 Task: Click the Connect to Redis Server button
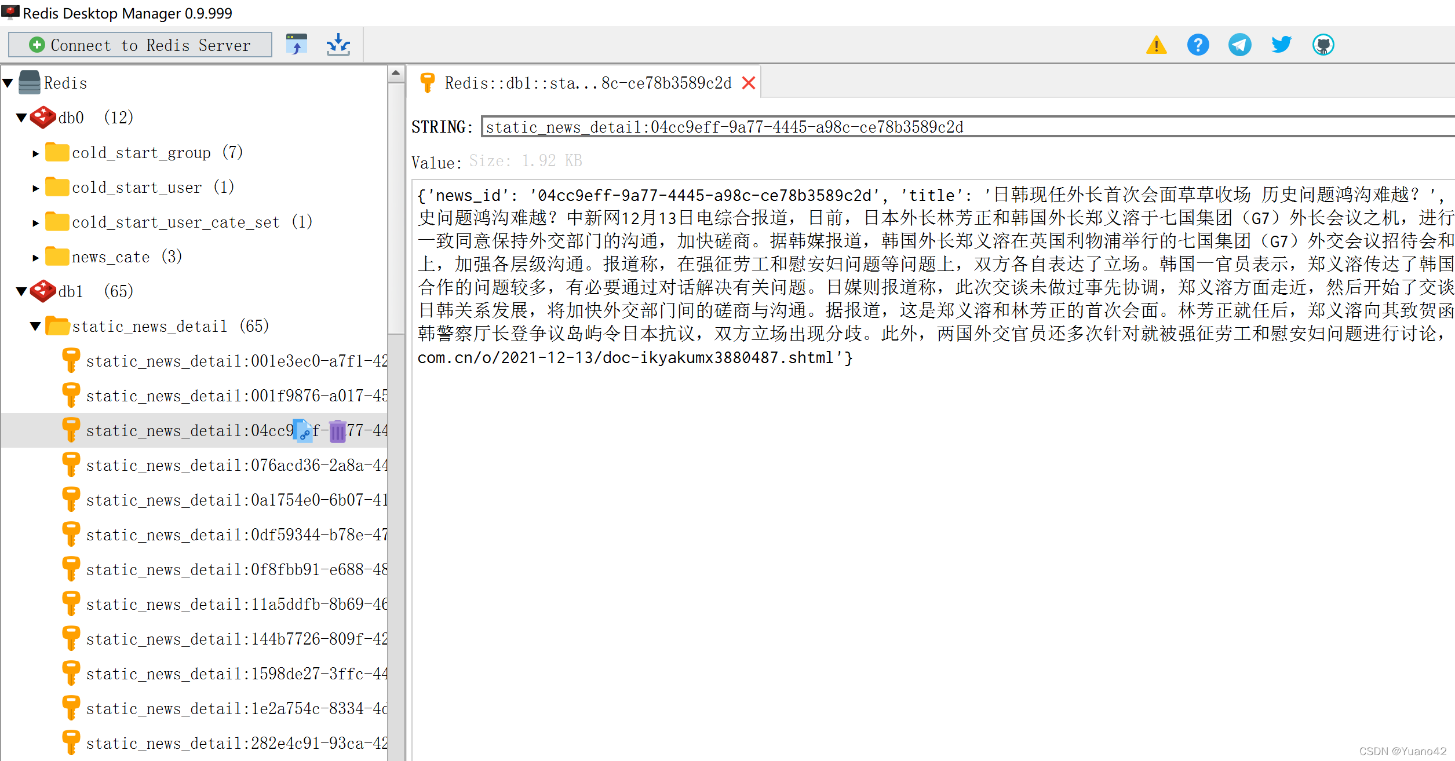click(x=140, y=45)
